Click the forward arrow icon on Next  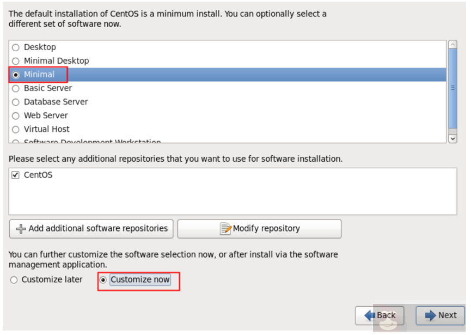pos(430,315)
